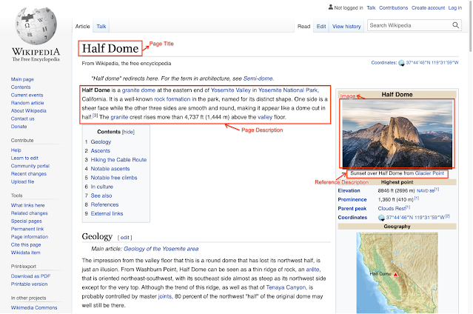Click the Create account link
The height and width of the screenshot is (314, 473).
click(x=428, y=8)
